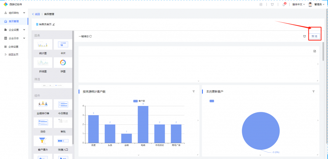Click the 组织架构 org chart icon
Image resolution: width=328 pixels, height=159 pixels.
[x=5, y=13]
